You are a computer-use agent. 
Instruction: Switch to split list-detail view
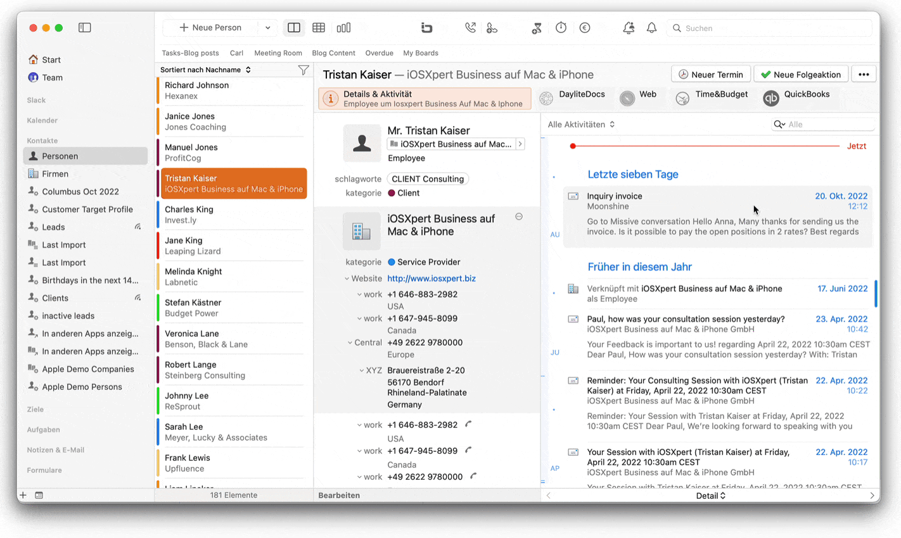point(294,28)
